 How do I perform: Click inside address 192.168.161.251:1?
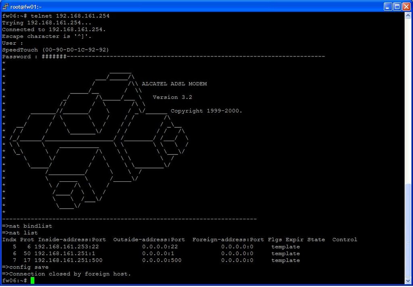65,254
